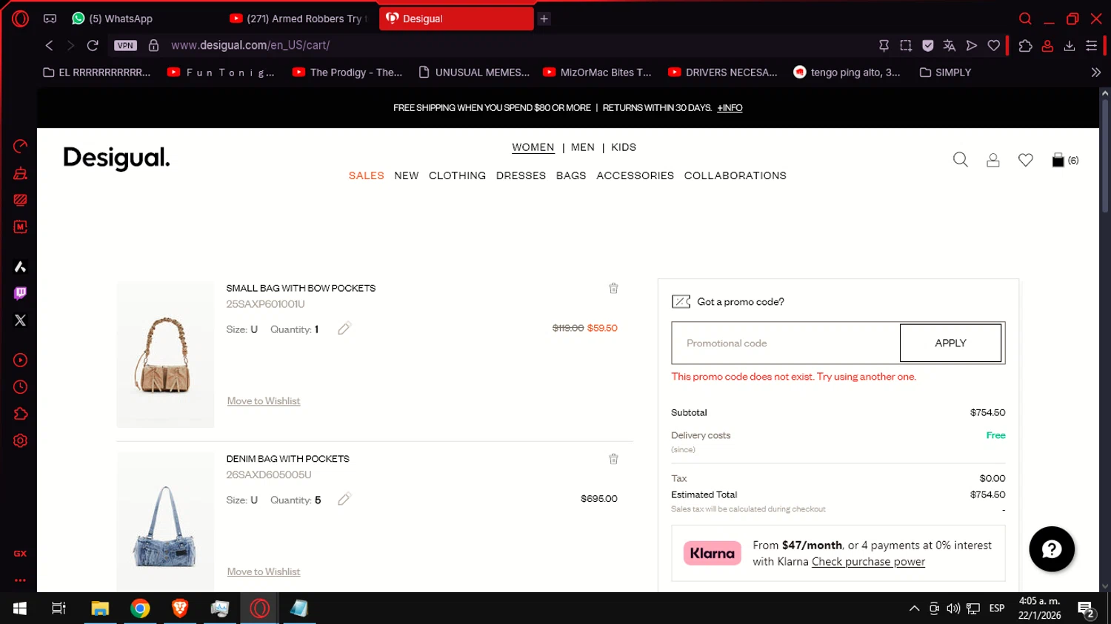Open the account profile icon
This screenshot has height=624, width=1111.
coord(993,160)
